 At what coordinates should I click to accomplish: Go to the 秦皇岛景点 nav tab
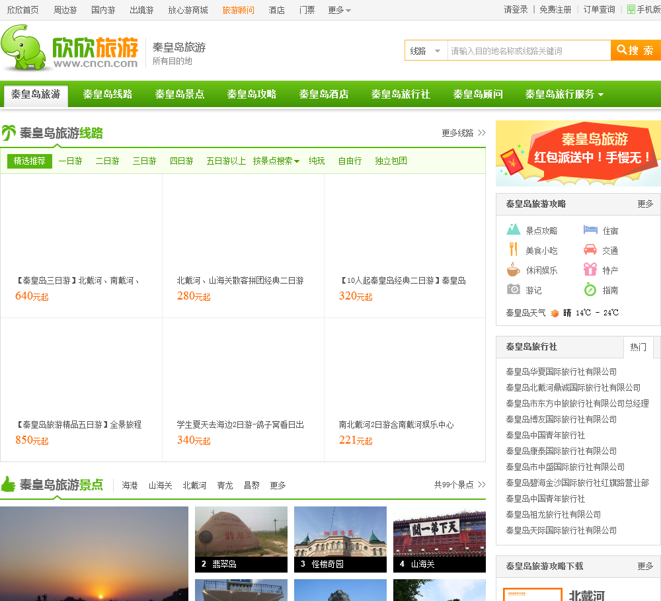(180, 94)
